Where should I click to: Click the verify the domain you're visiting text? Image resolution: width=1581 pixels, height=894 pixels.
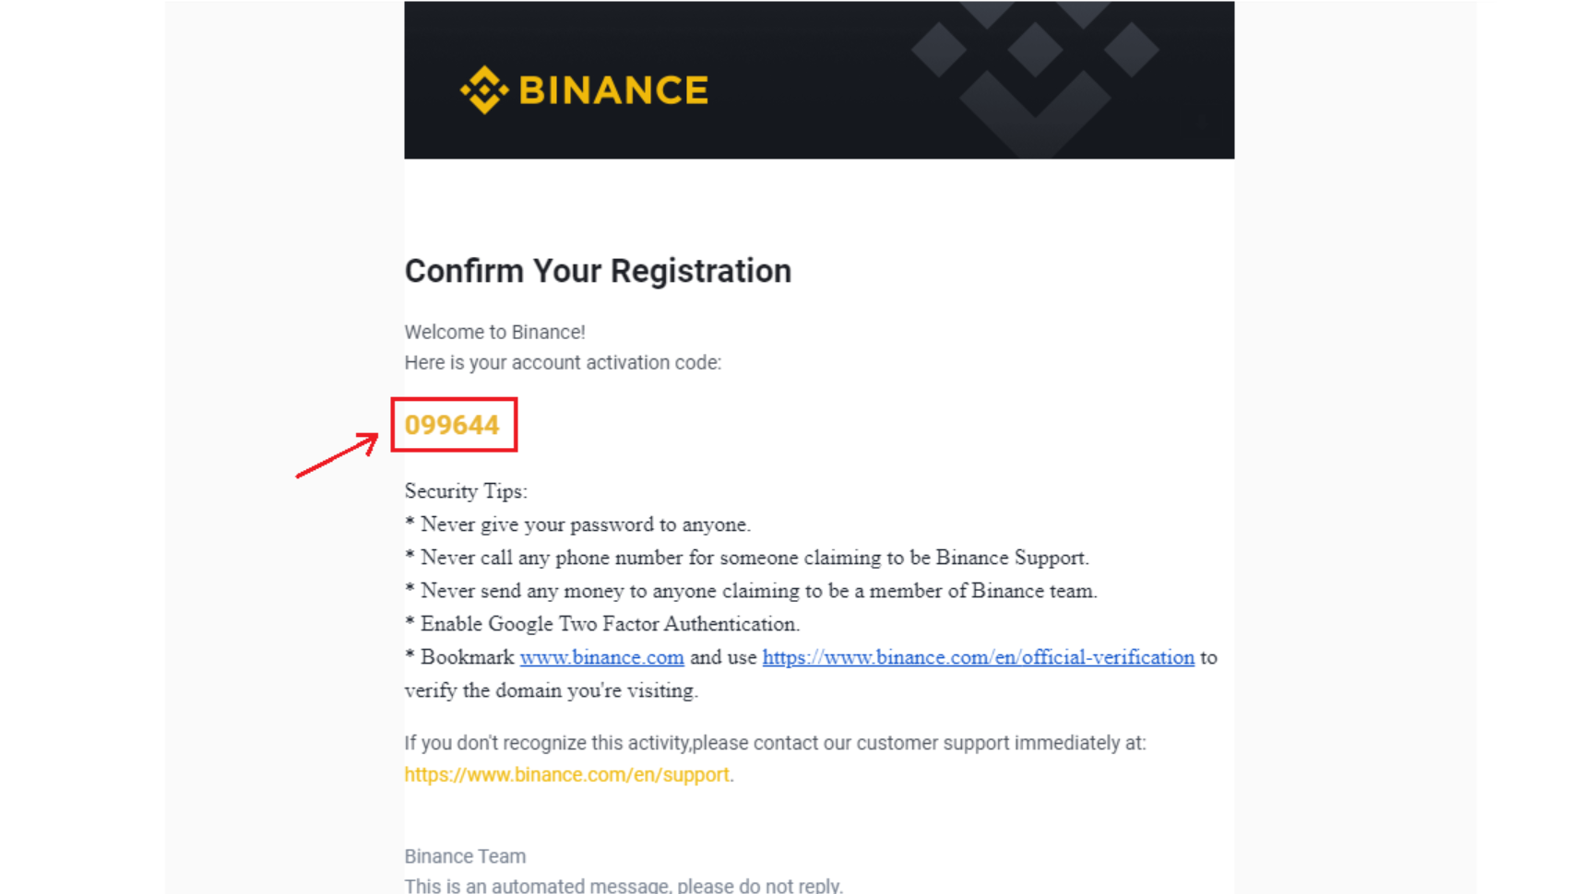pos(551,690)
